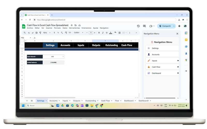
Task: Click the Compartir share button
Action: pos(165,26)
